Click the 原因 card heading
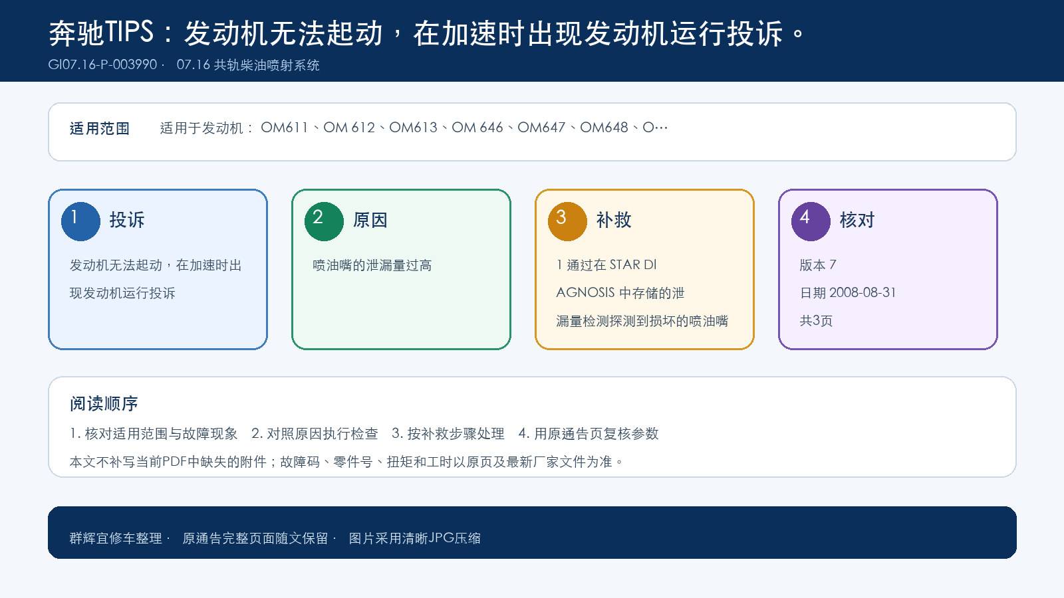Image resolution: width=1064 pixels, height=598 pixels. click(x=370, y=220)
